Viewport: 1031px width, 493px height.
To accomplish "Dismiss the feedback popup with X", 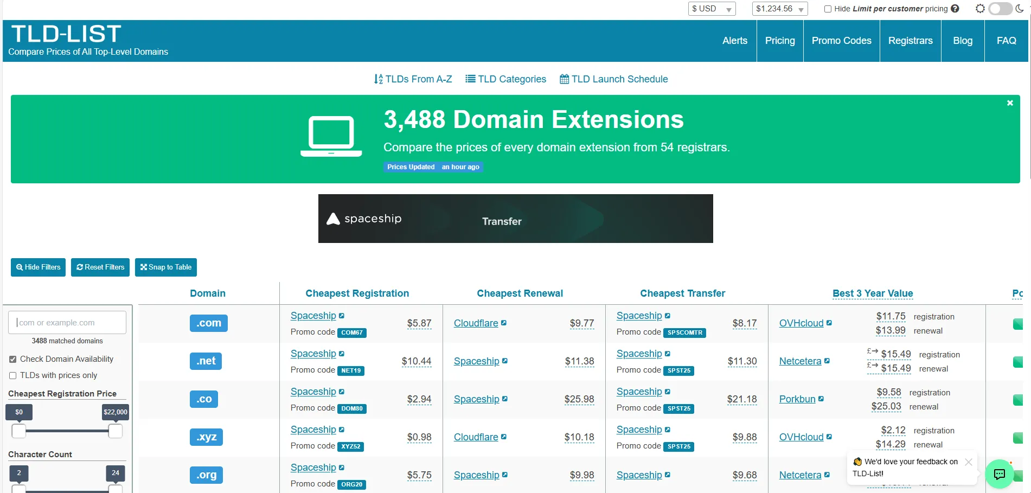I will [969, 462].
